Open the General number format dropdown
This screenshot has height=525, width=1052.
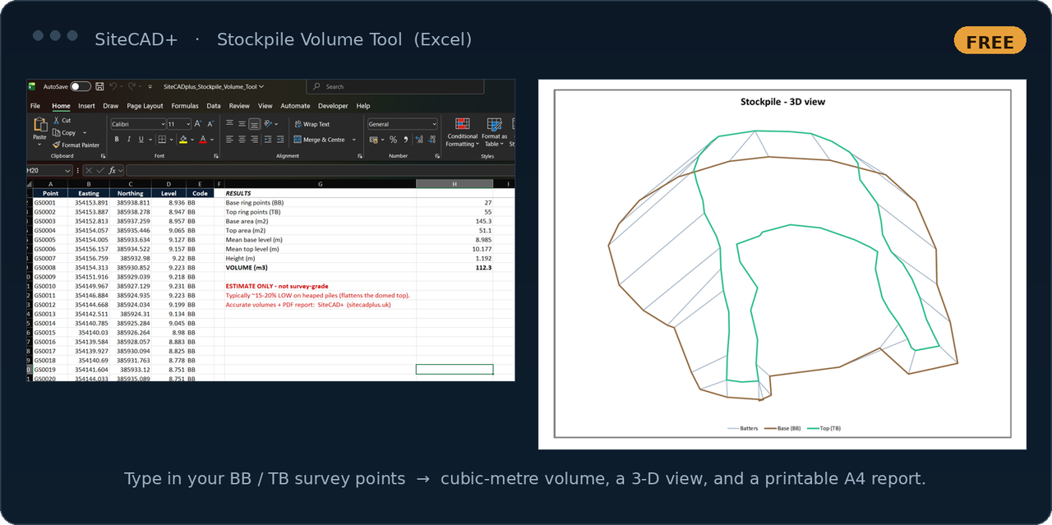click(x=403, y=124)
